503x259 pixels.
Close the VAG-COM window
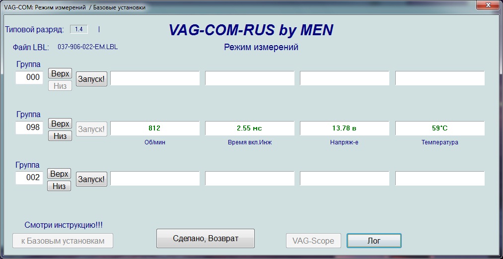(x=488, y=5)
